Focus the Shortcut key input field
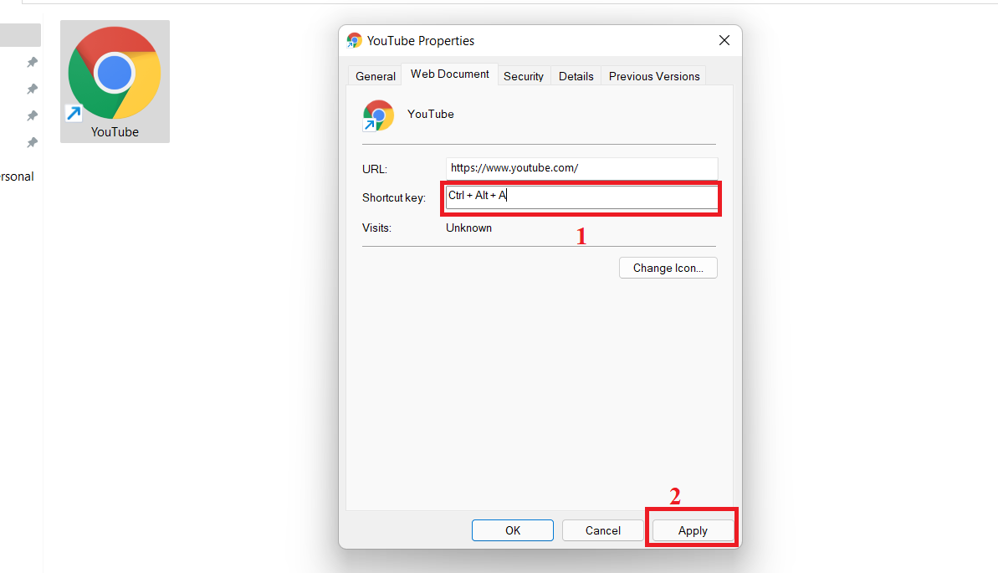Screen dimensions: 998x573 click(581, 197)
